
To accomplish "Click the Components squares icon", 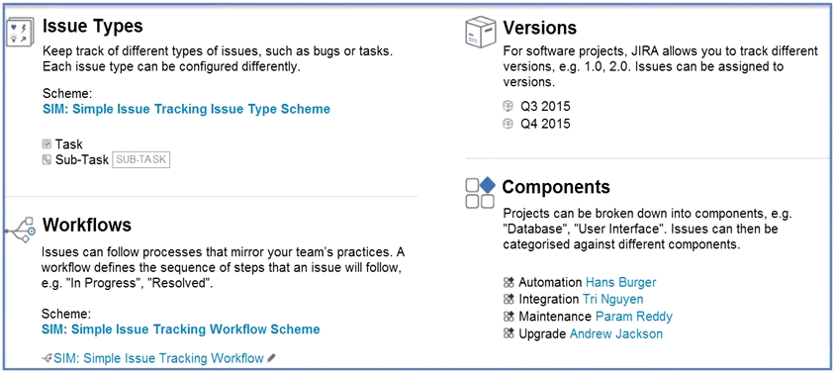I will (481, 194).
